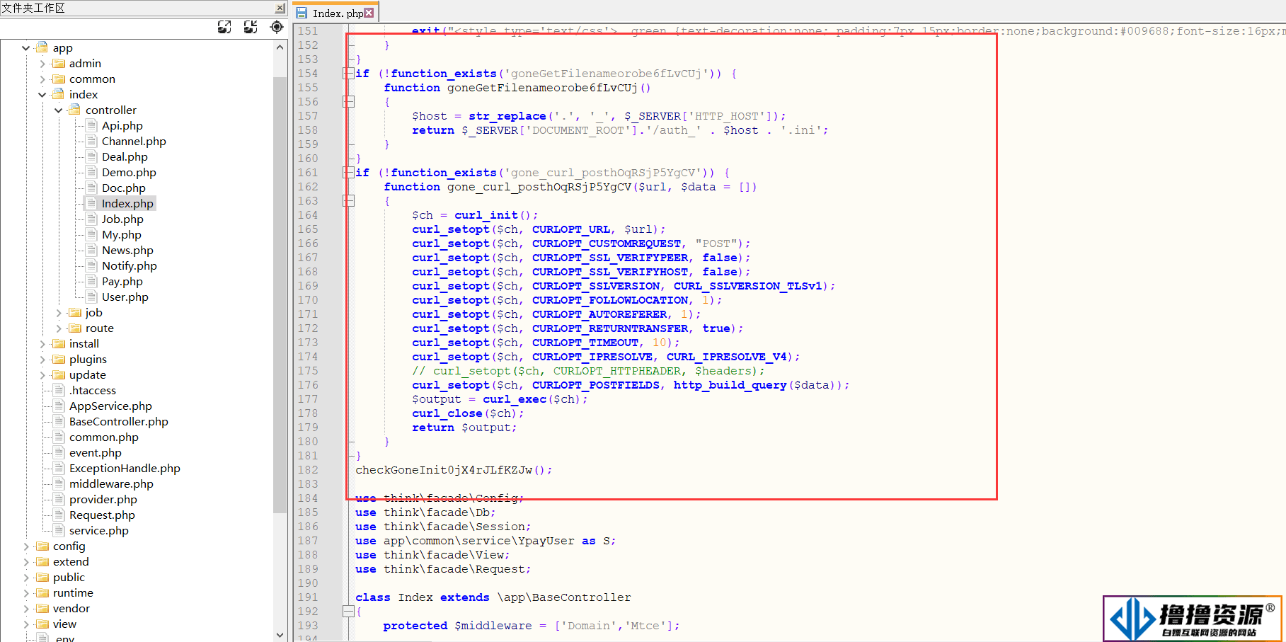The width and height of the screenshot is (1286, 642).
Task: Click checkGoneInit0jX4rJLfKZJw call in code
Action: (454, 470)
